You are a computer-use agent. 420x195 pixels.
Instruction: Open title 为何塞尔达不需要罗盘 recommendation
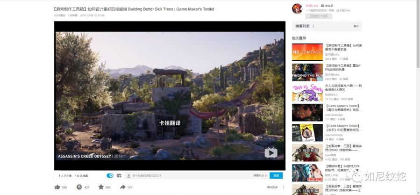(x=343, y=48)
